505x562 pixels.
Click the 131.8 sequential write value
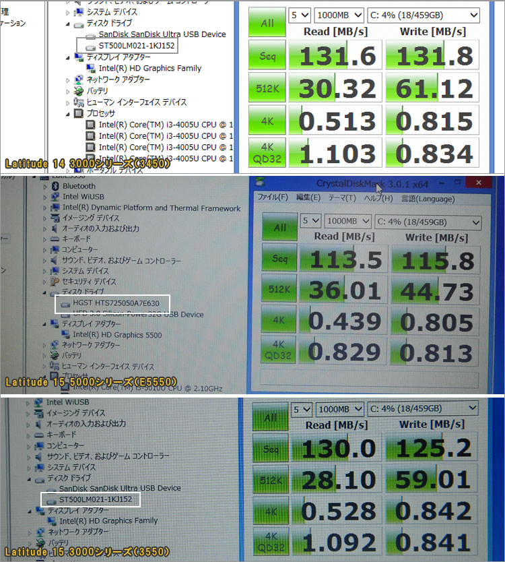point(433,55)
